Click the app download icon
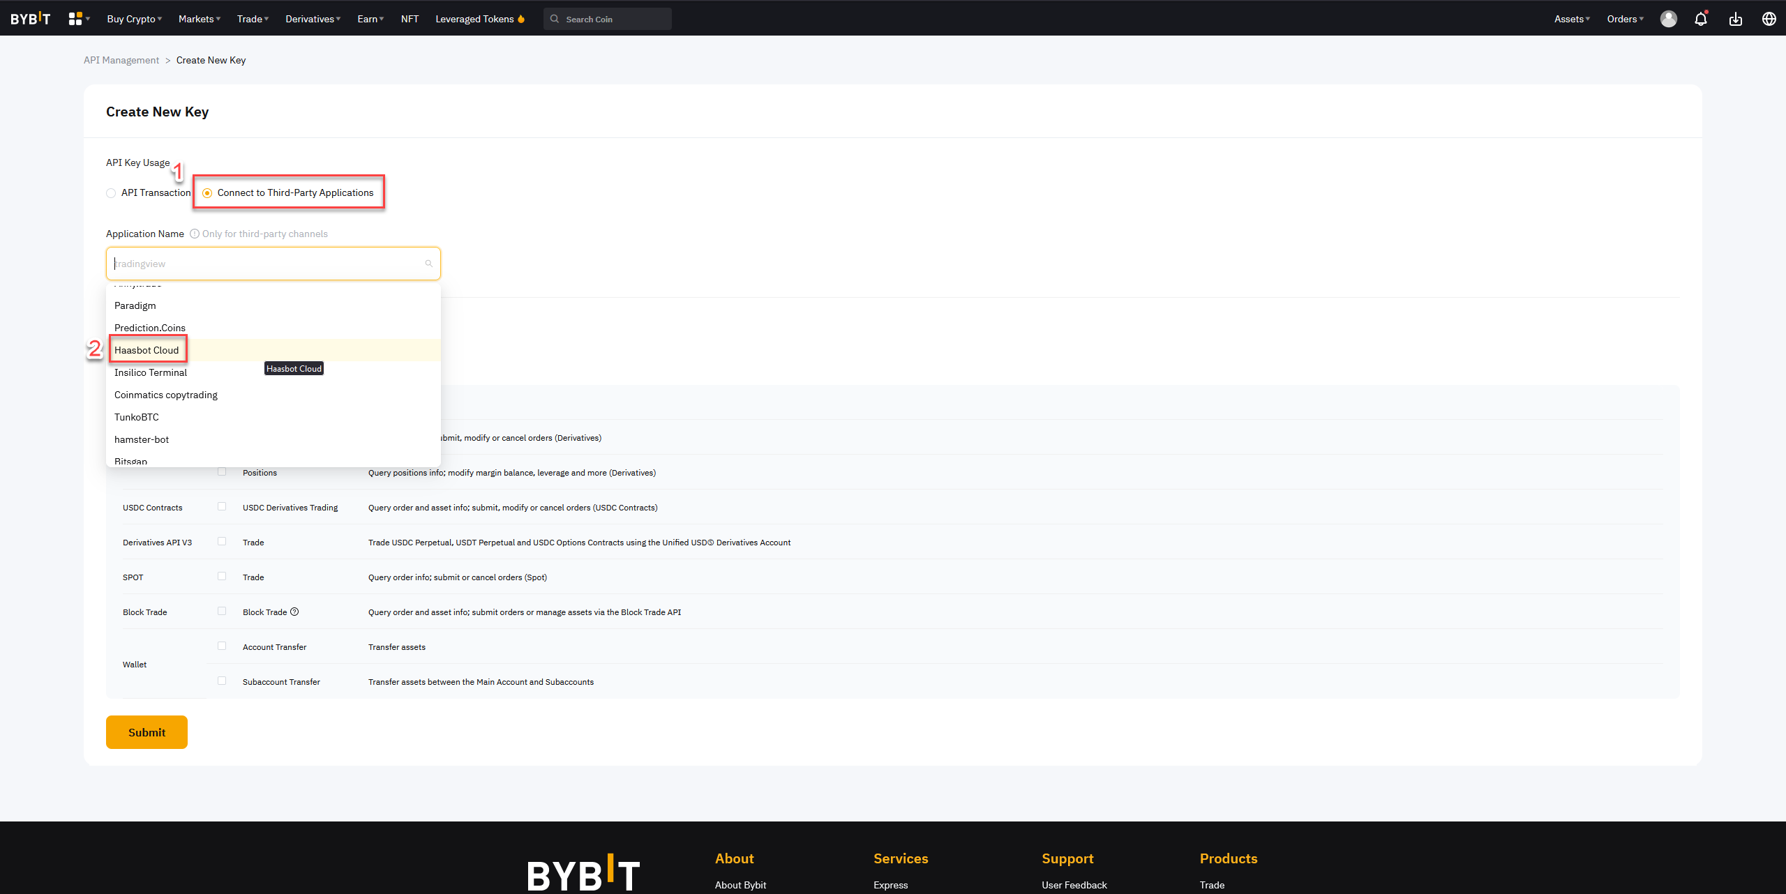1786x894 pixels. (x=1736, y=19)
